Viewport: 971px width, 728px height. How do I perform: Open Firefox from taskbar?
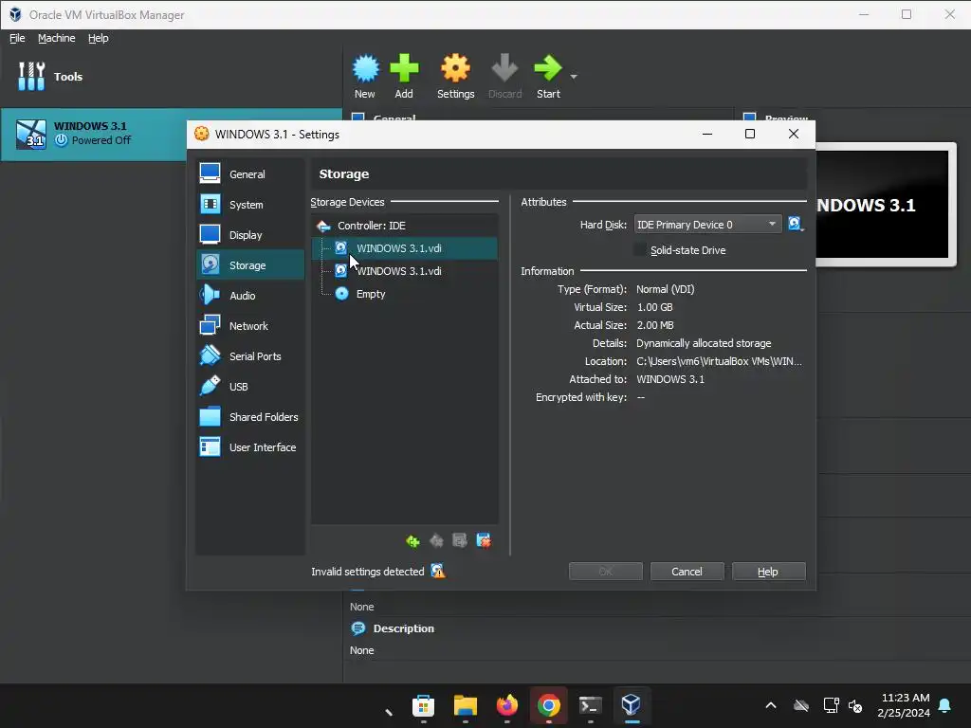(506, 705)
